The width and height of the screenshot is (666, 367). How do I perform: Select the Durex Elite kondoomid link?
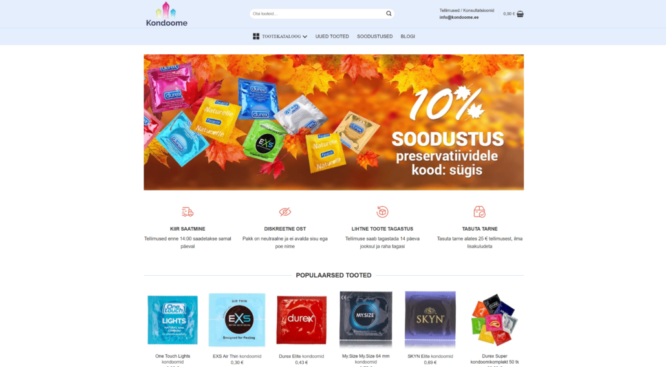(301, 357)
